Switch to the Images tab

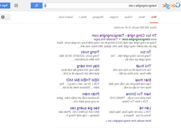tap(114, 17)
